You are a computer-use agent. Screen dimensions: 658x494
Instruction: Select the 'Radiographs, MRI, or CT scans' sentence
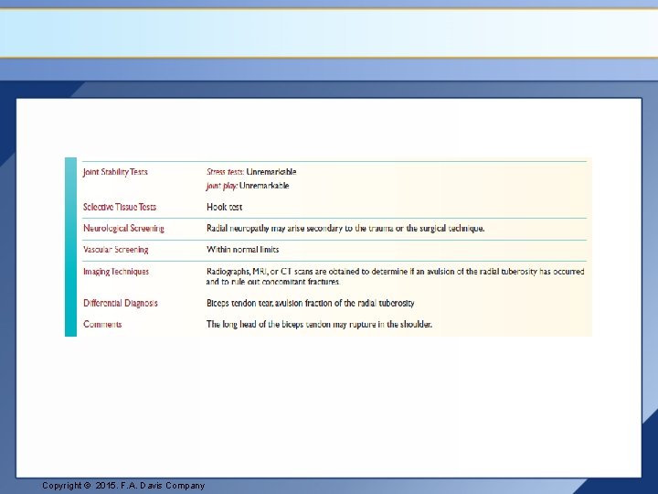tap(396, 276)
